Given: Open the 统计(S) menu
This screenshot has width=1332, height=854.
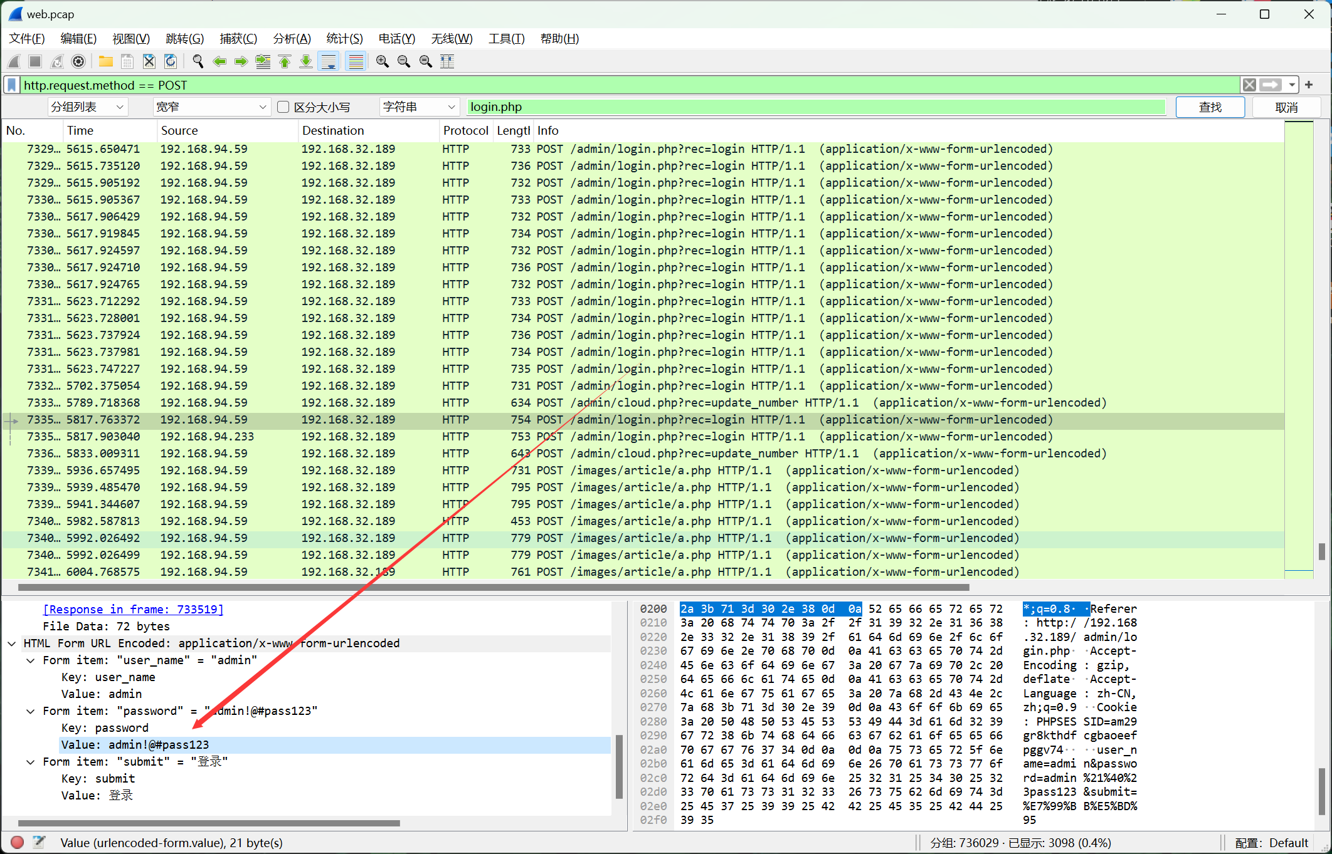Looking at the screenshot, I should [x=344, y=39].
